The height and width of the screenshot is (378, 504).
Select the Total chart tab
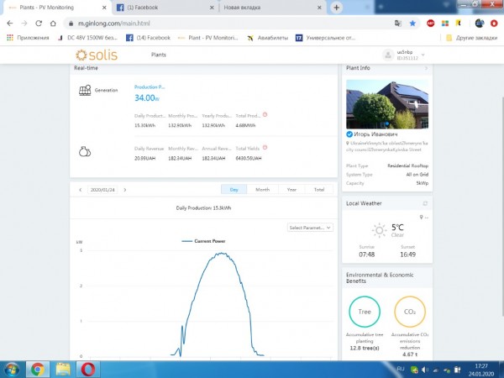click(x=319, y=190)
